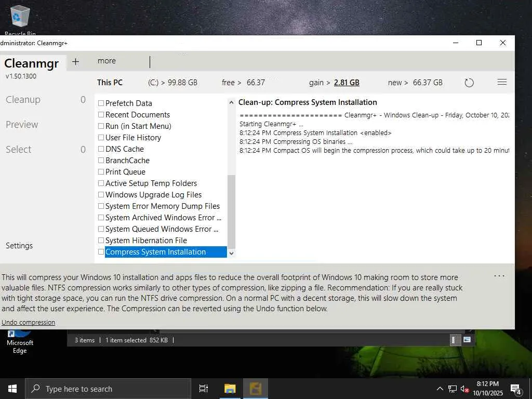Click the cleanup list scrollbar thumb
Viewport: 532px width, 399px height.
pyautogui.click(x=231, y=212)
